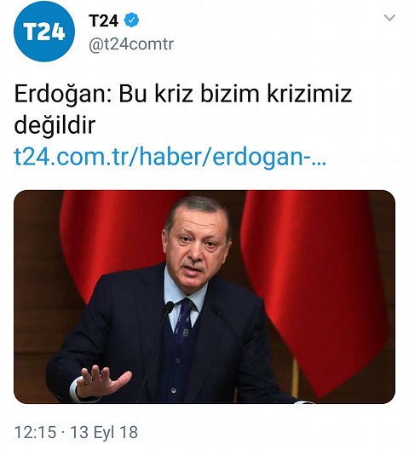The width and height of the screenshot is (409, 450).
Task: Open the T24 round profile avatar
Action: click(x=44, y=32)
